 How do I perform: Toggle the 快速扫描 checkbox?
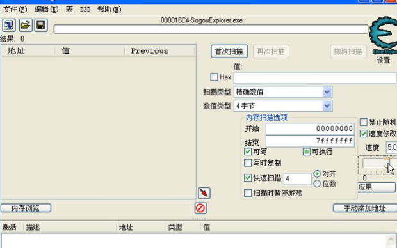(x=248, y=178)
